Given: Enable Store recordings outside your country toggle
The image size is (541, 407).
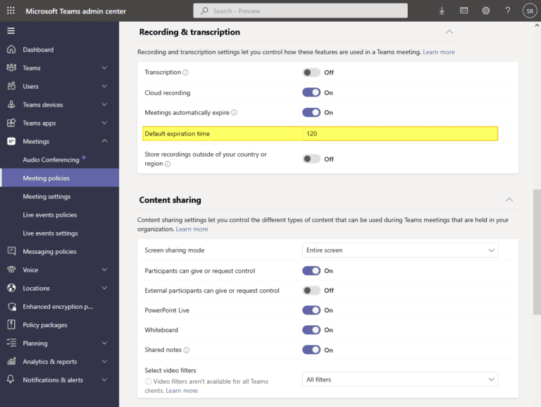Looking at the screenshot, I should pyautogui.click(x=311, y=159).
